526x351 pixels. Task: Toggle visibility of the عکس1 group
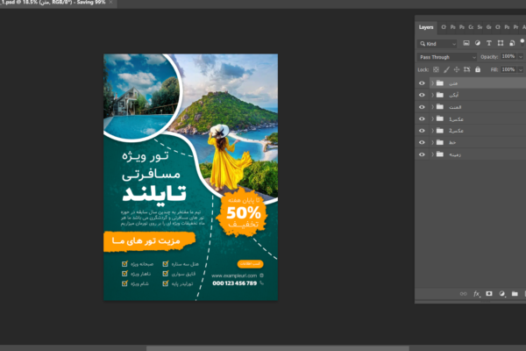[x=423, y=118]
